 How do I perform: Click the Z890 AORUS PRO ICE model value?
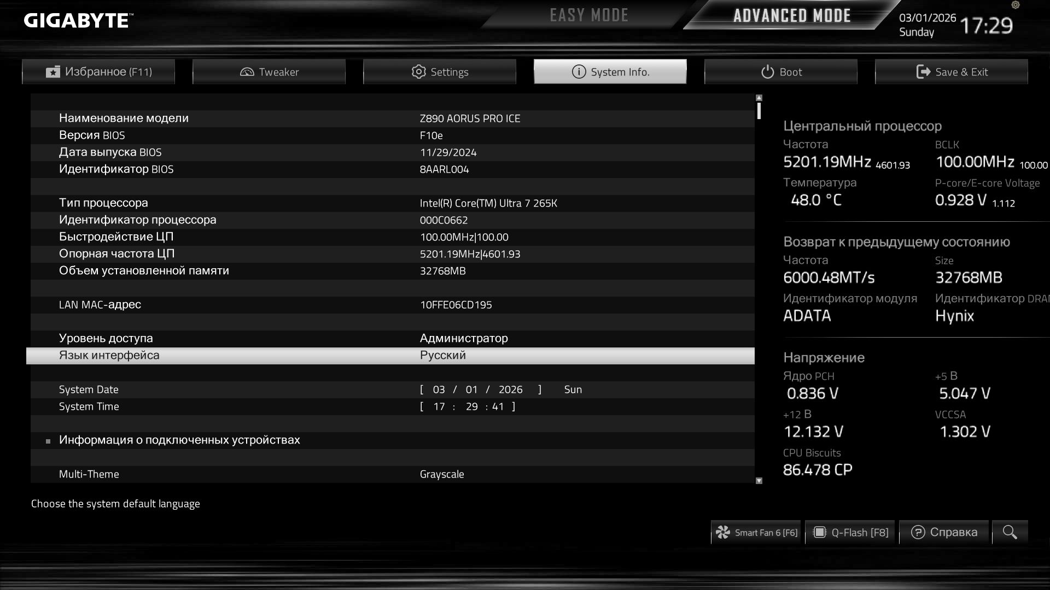pyautogui.click(x=470, y=119)
